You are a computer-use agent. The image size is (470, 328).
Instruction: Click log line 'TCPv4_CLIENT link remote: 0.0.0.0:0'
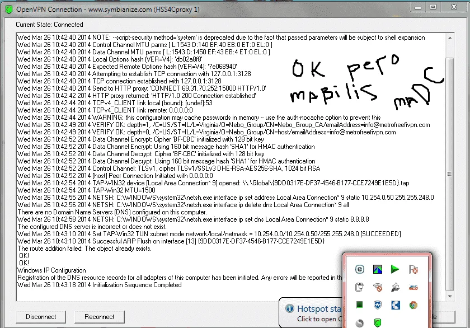(x=105, y=110)
